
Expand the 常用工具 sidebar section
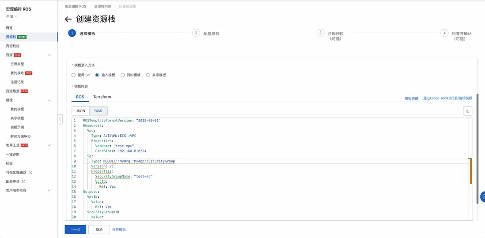click(x=49, y=145)
